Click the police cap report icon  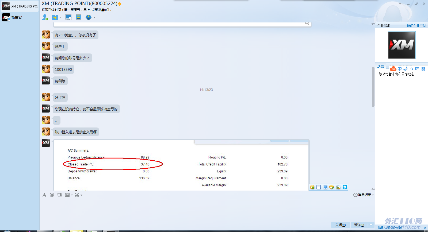point(89,17)
